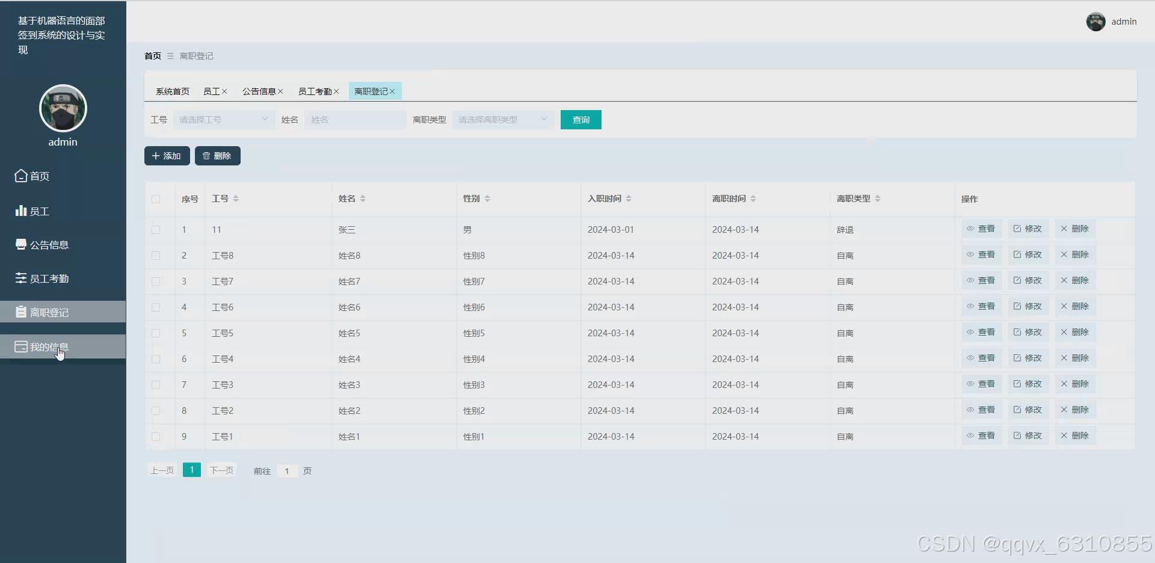This screenshot has height=563, width=1155.
Task: Check the checkbox for row 工号2
Action: coord(156,411)
